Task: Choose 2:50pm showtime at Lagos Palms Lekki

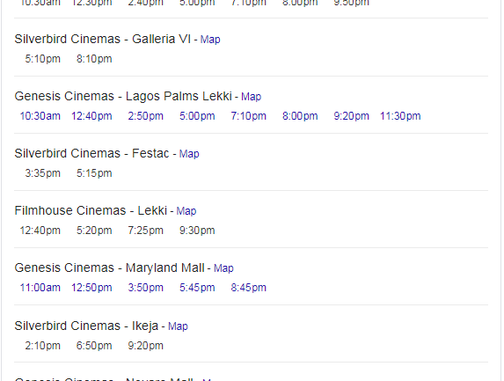Action: click(x=146, y=116)
